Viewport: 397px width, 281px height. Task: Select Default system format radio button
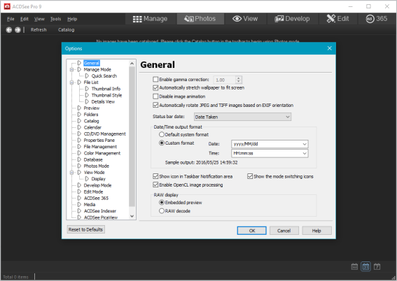click(162, 134)
